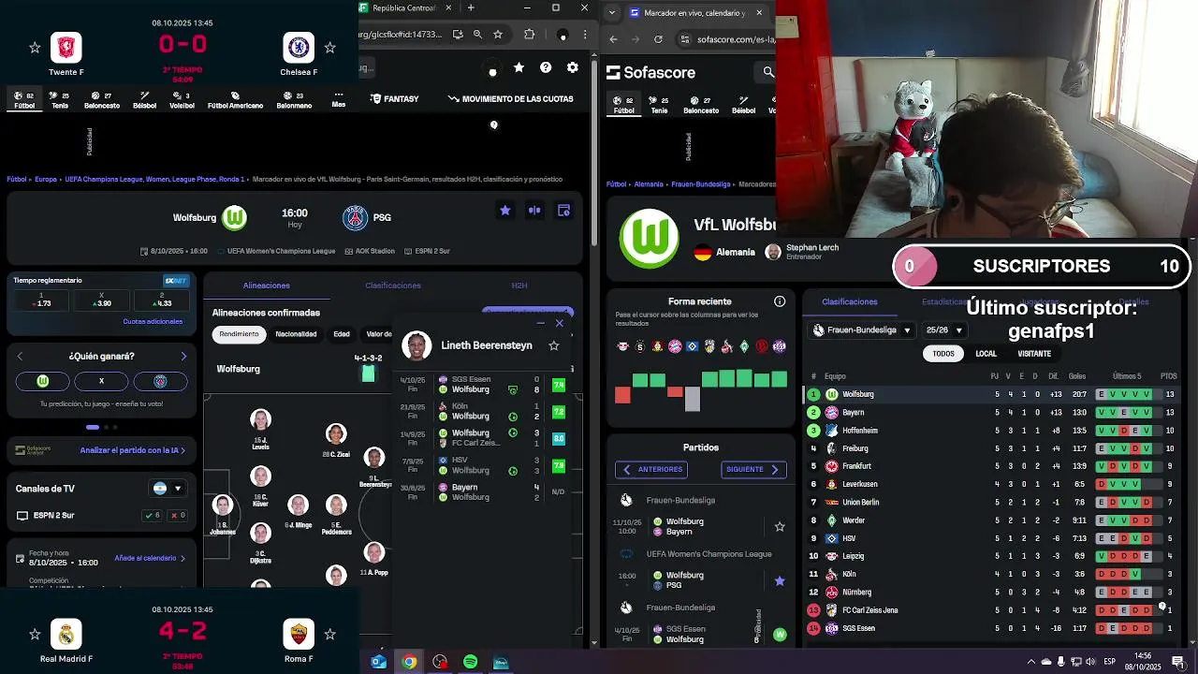Open the help question mark icon
Viewport: 1198px width, 674px height.
[546, 67]
